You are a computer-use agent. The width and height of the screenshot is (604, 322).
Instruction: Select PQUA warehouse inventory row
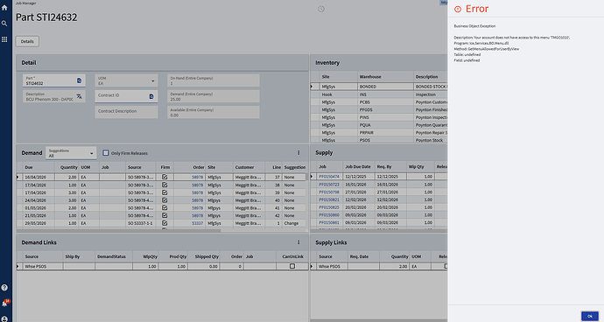(379, 125)
